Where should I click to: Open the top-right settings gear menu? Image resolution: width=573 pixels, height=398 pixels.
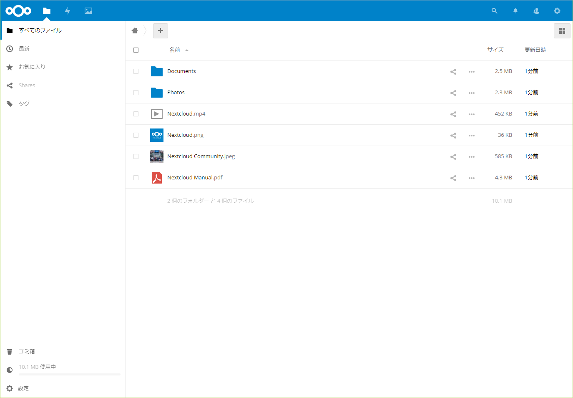[557, 11]
